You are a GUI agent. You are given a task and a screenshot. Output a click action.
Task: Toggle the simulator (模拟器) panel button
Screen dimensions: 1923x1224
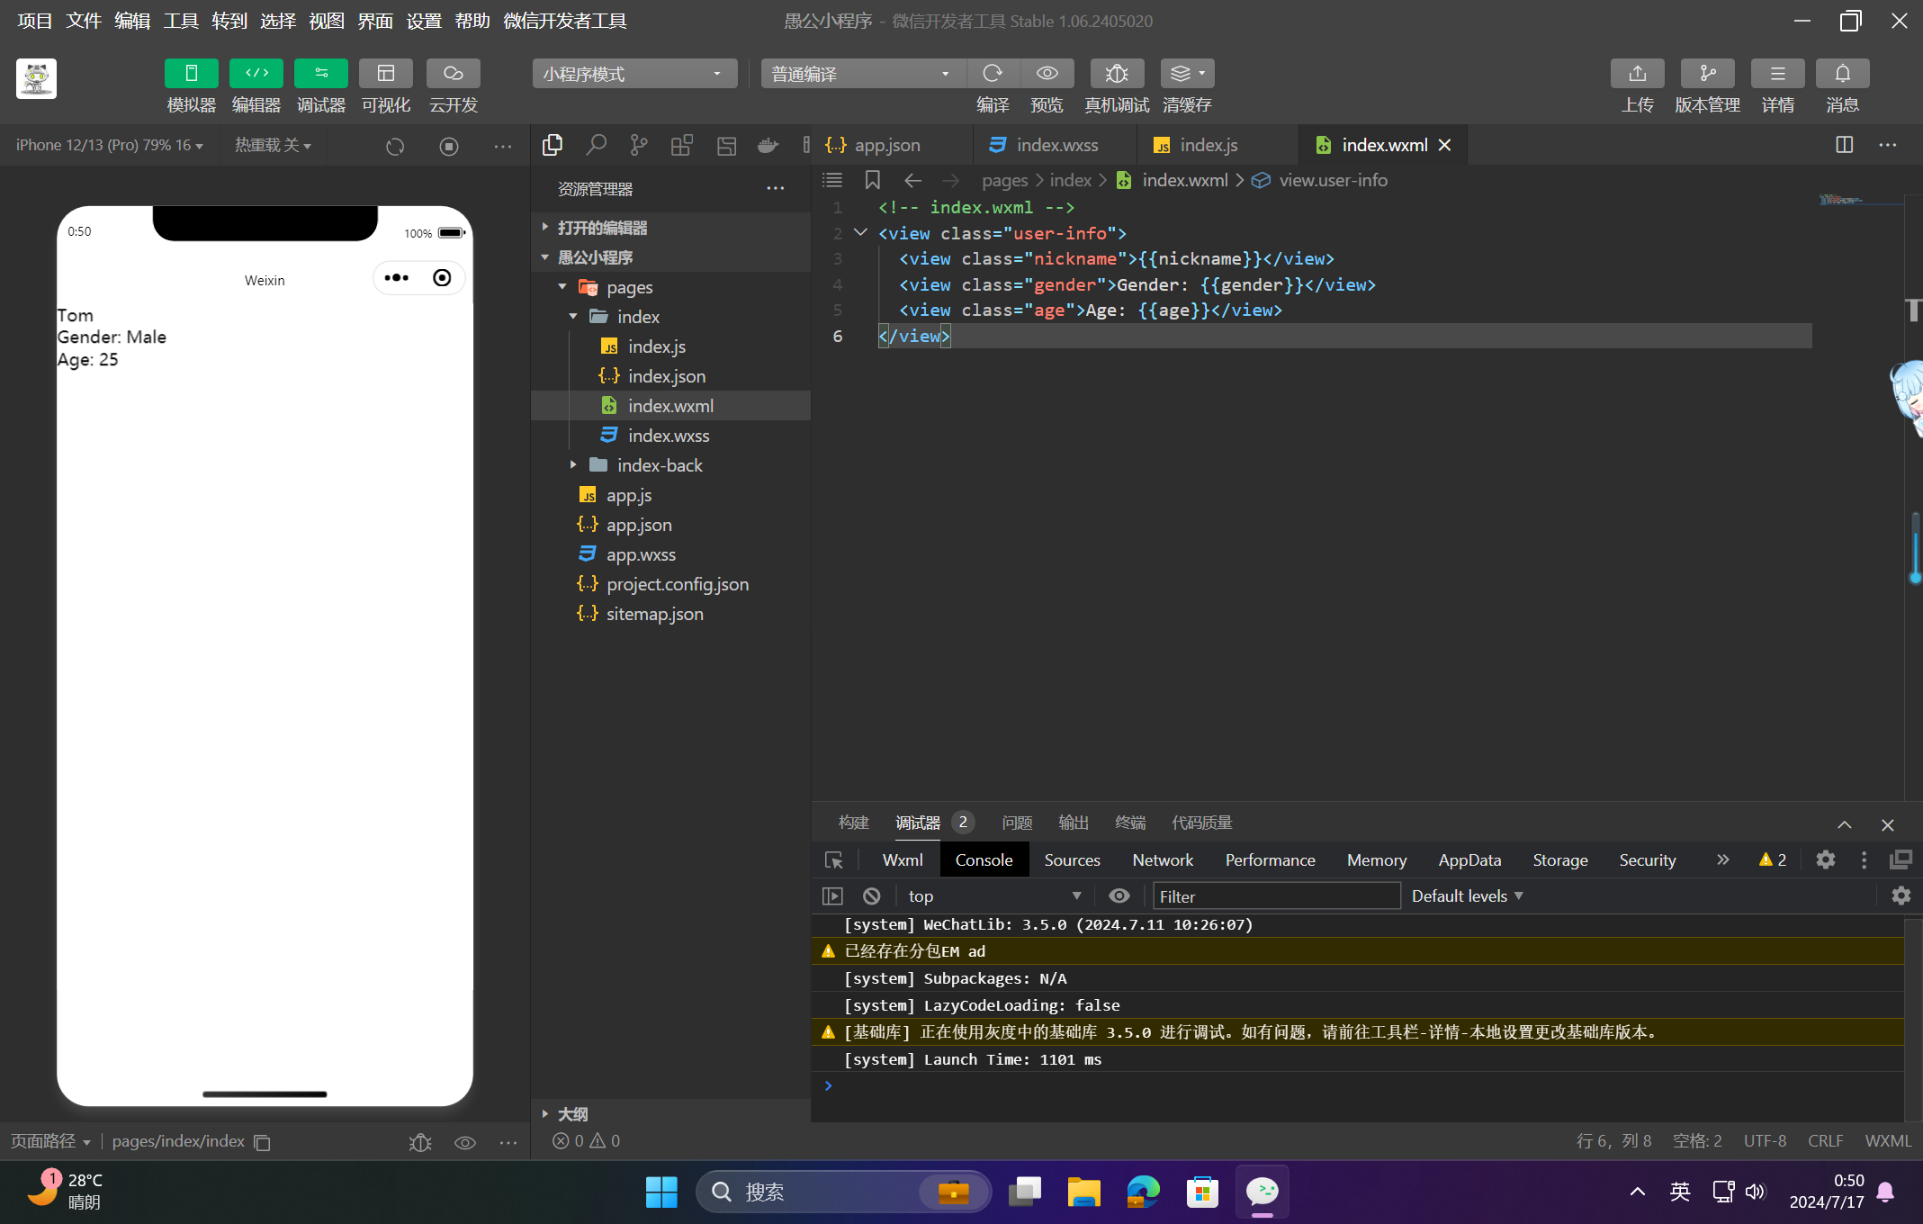coord(191,74)
